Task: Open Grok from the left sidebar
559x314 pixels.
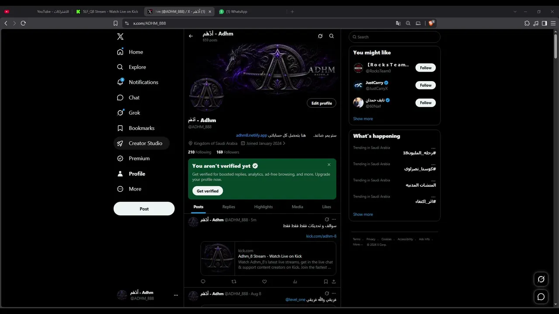Action: pyautogui.click(x=129, y=113)
